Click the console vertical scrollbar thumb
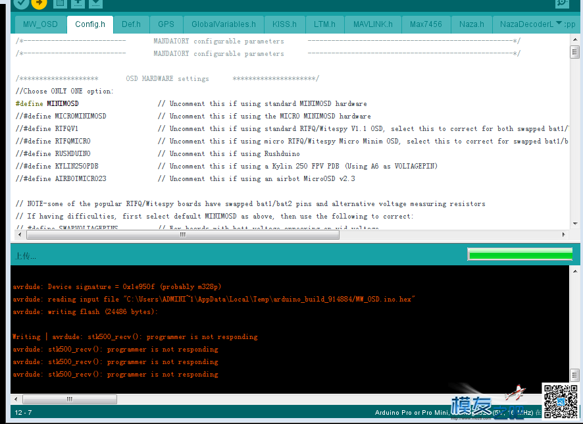583x424 pixels. pyautogui.click(x=575, y=375)
